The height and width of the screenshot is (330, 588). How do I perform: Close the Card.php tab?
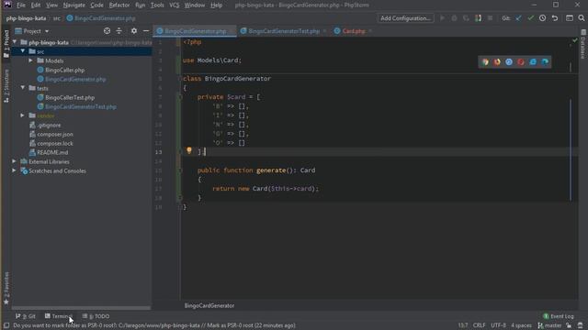coord(370,31)
